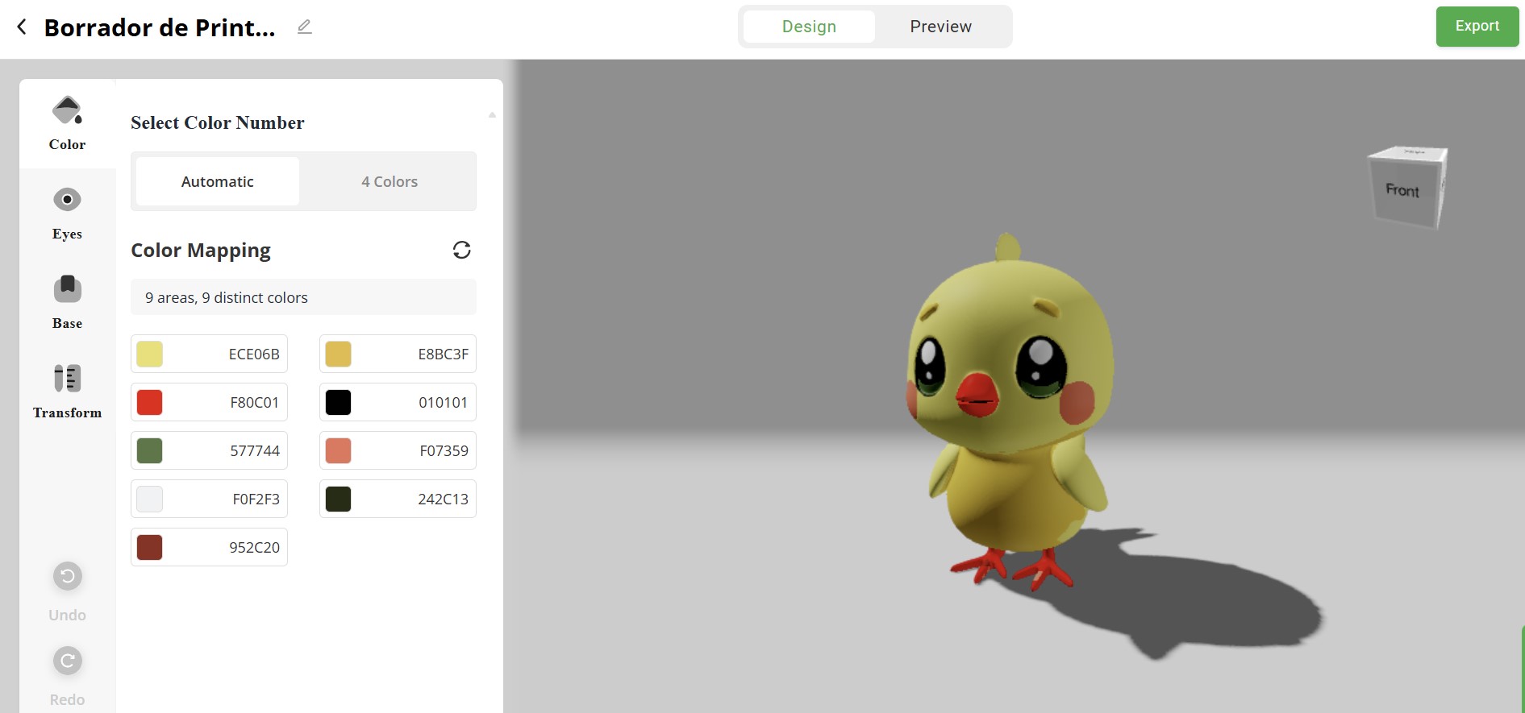
Task: Click the chick 3D model
Action: tap(1011, 411)
